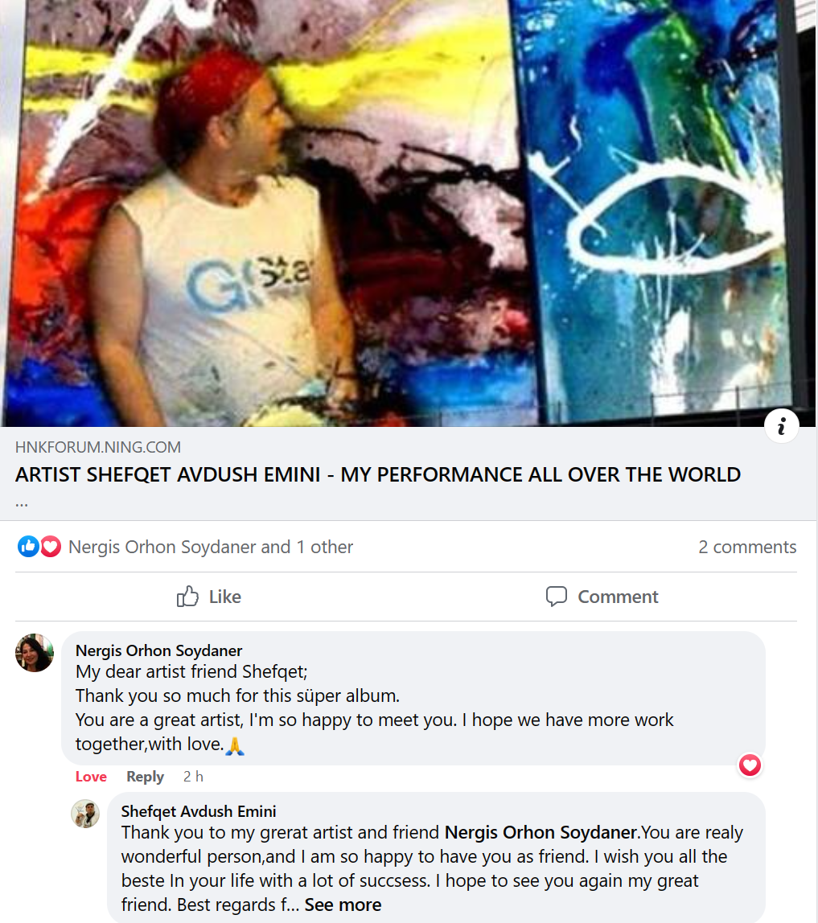Click the thumbs-up Like icon
Image resolution: width=818 pixels, height=923 pixels.
187,597
